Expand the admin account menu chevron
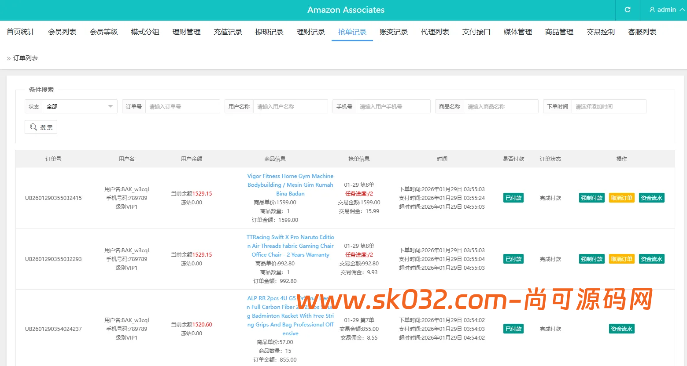This screenshot has width=687, height=366. [x=680, y=10]
